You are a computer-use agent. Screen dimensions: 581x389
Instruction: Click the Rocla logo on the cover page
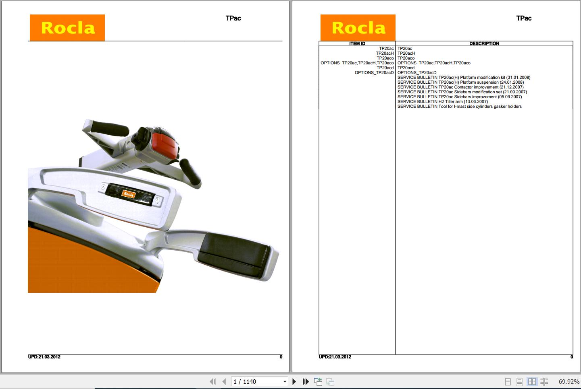[67, 27]
